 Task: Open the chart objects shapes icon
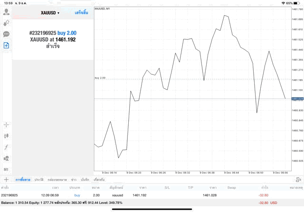6,158
